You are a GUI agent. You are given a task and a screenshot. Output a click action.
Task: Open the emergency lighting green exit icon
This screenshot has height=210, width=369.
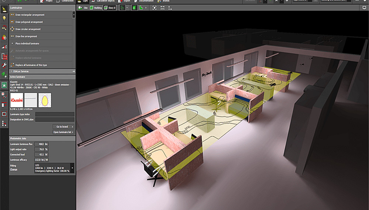point(4,85)
